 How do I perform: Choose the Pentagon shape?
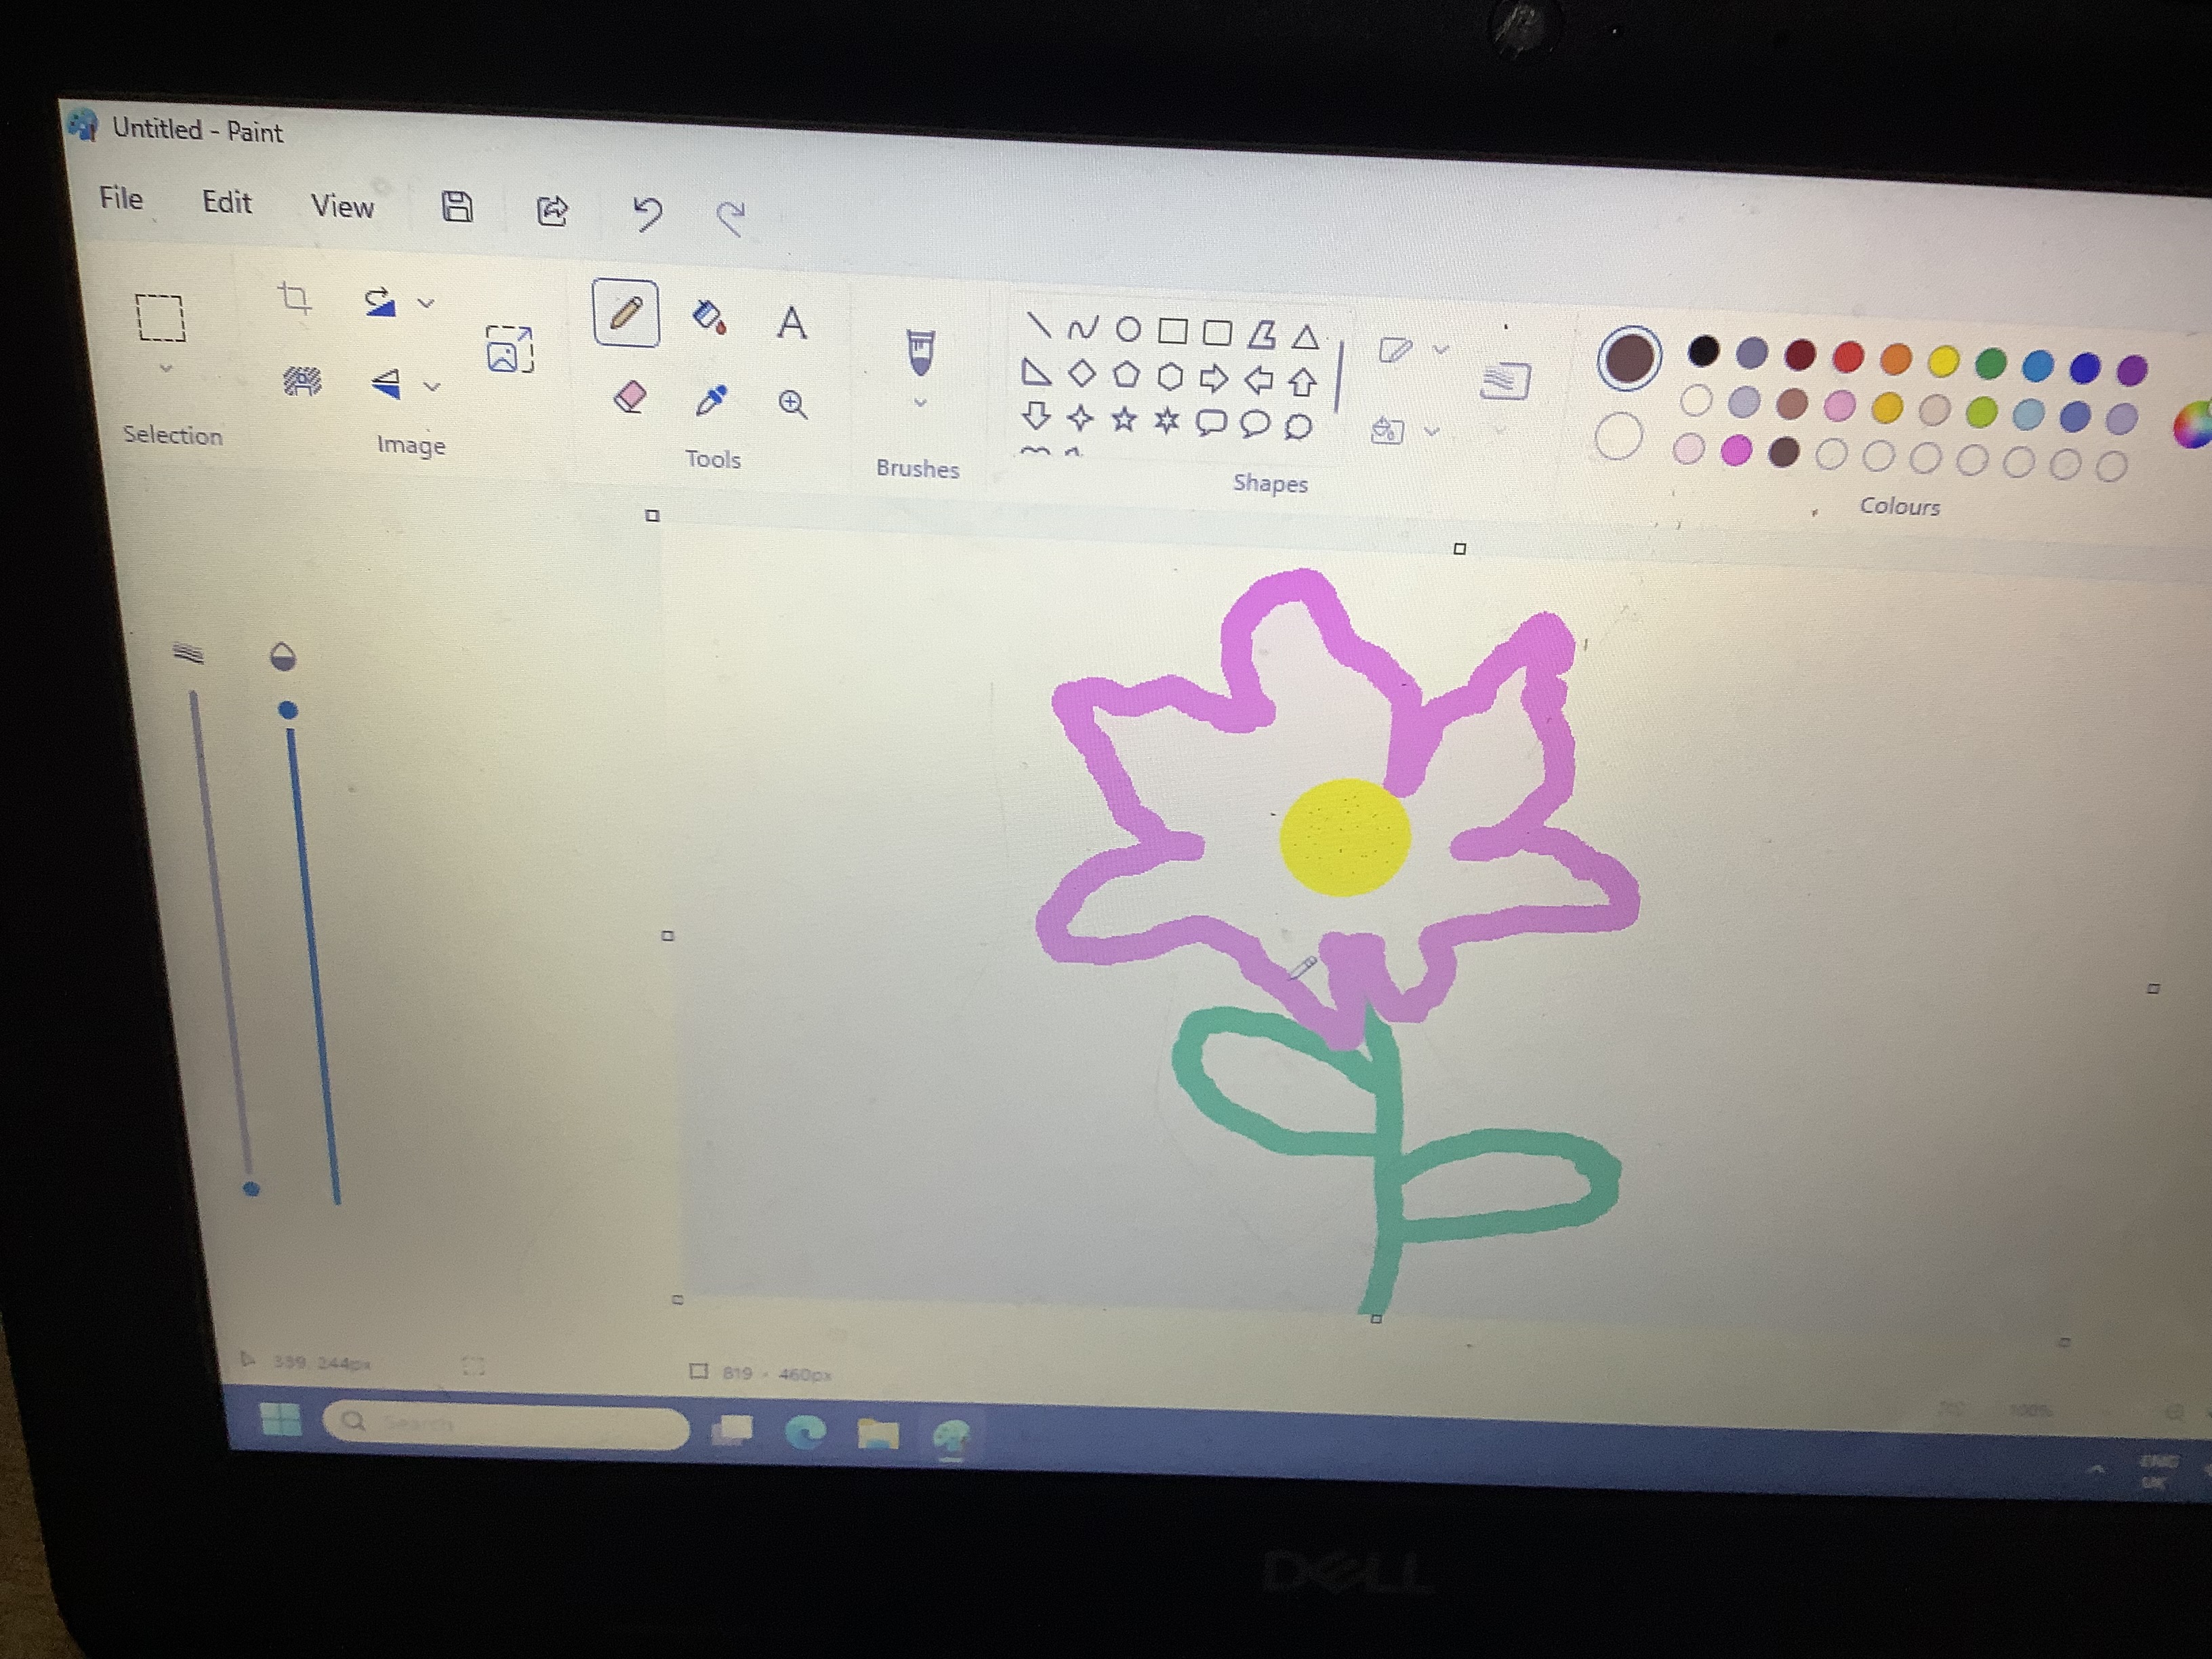(1126, 375)
